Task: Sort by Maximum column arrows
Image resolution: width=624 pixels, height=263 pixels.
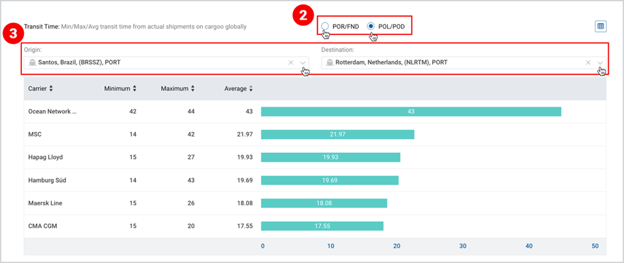Action: [192, 89]
